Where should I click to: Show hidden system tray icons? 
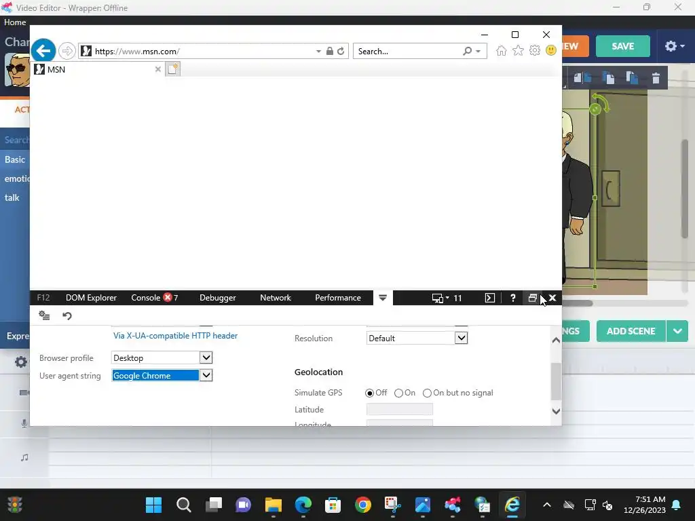547,505
